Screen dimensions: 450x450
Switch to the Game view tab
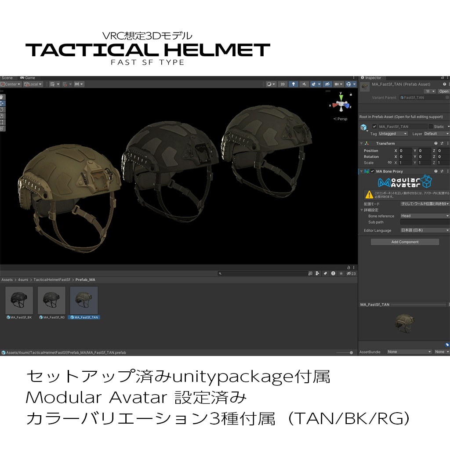click(28, 77)
